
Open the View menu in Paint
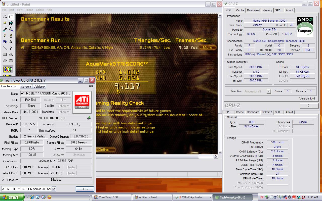tap(20, 10)
